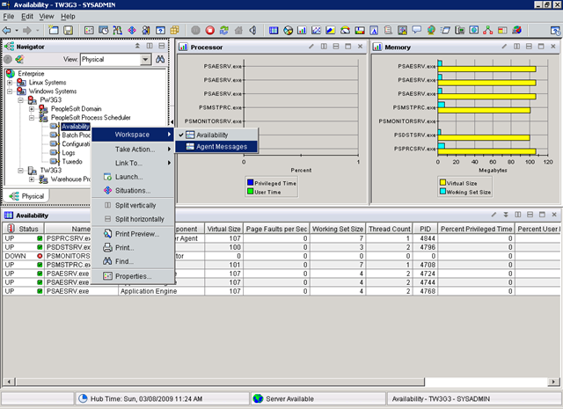Screen dimensions: 563x409
Task: Select the Browser view toolbar icon
Action: point(474,30)
